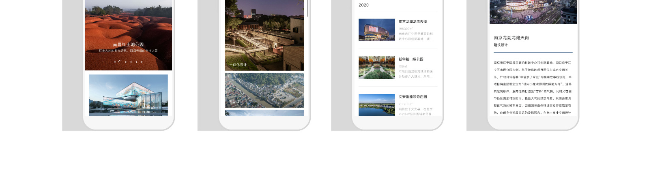Click the 建筑设计 category label
The image size is (649, 187).
pyautogui.click(x=501, y=45)
